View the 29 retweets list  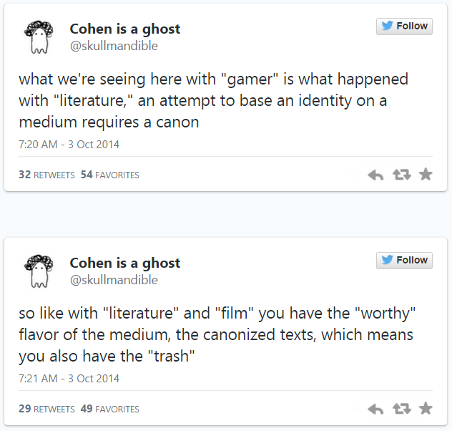[46, 409]
